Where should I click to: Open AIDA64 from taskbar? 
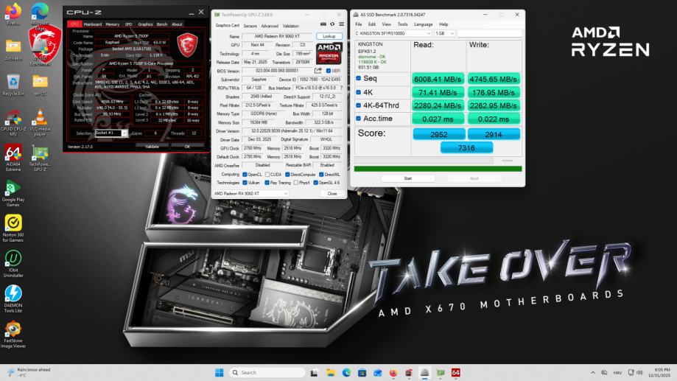[455, 372]
